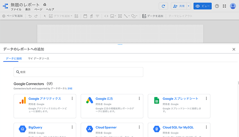Select the text box tool
This screenshot has width=239, height=137.
pyautogui.click(x=120, y=16)
